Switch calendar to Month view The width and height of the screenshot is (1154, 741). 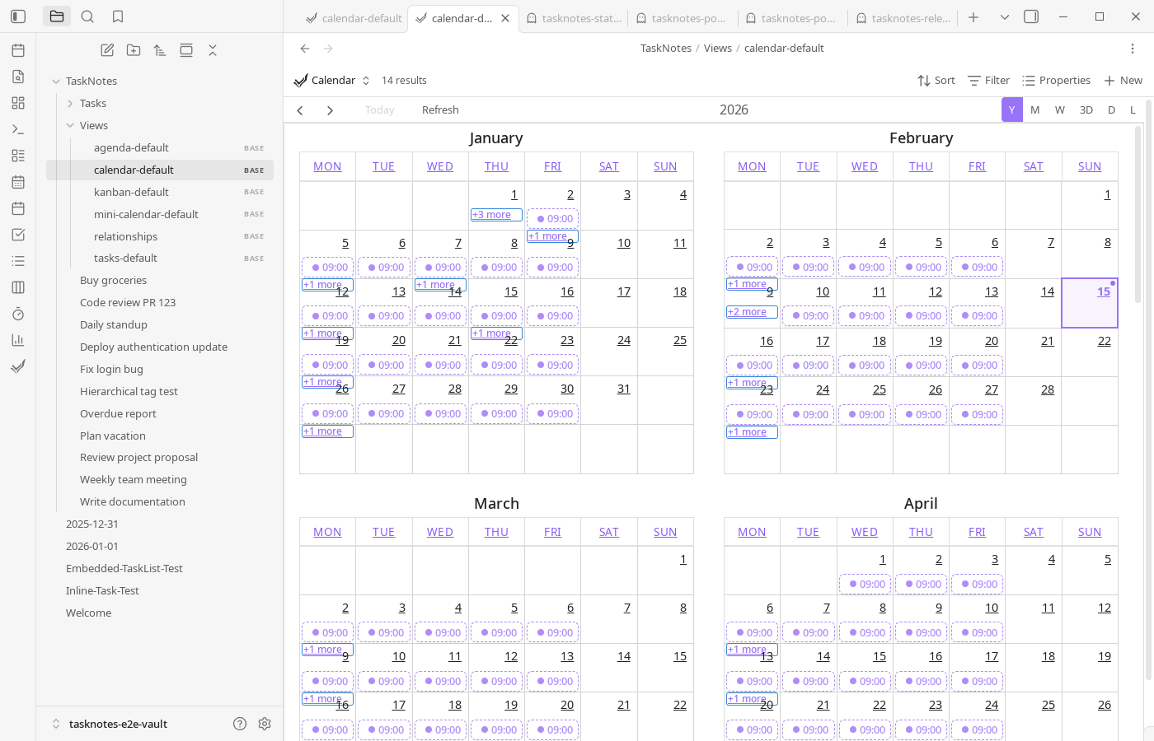(1035, 110)
